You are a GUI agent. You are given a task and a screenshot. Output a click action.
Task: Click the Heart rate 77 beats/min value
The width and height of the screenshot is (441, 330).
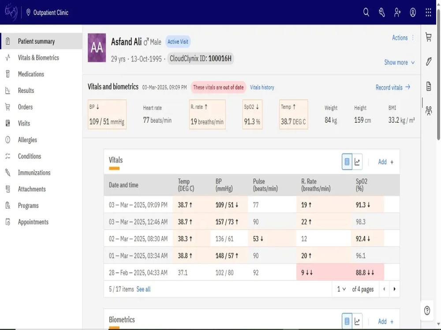coord(157,121)
